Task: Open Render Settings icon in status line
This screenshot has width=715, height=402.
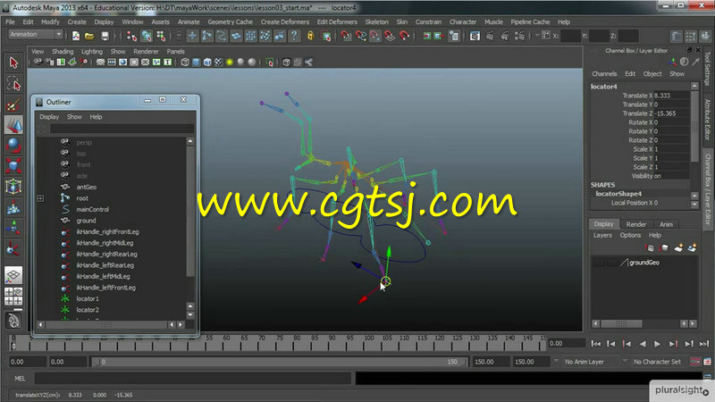Action: pos(519,36)
